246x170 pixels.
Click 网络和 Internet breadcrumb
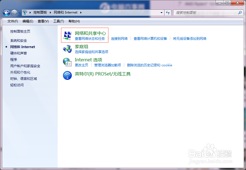coord(65,12)
